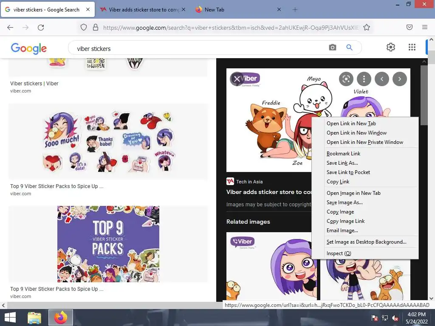This screenshot has height=326, width=435.
Task: Open File Explorer from taskbar
Action: point(34,318)
